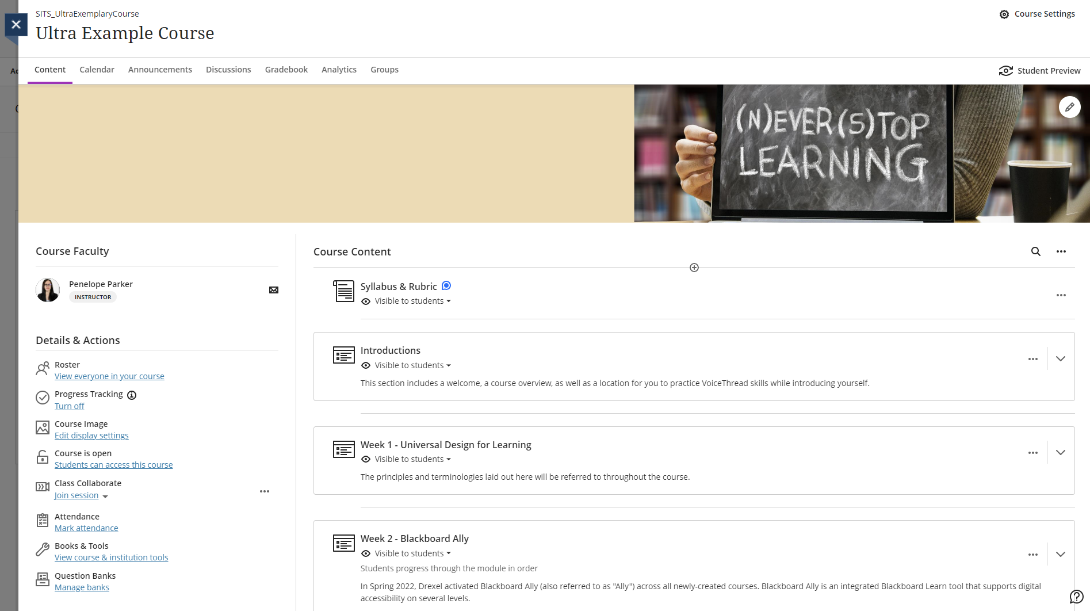1090x611 pixels.
Task: Click the Class Collaborate camera icon
Action: [x=43, y=487]
